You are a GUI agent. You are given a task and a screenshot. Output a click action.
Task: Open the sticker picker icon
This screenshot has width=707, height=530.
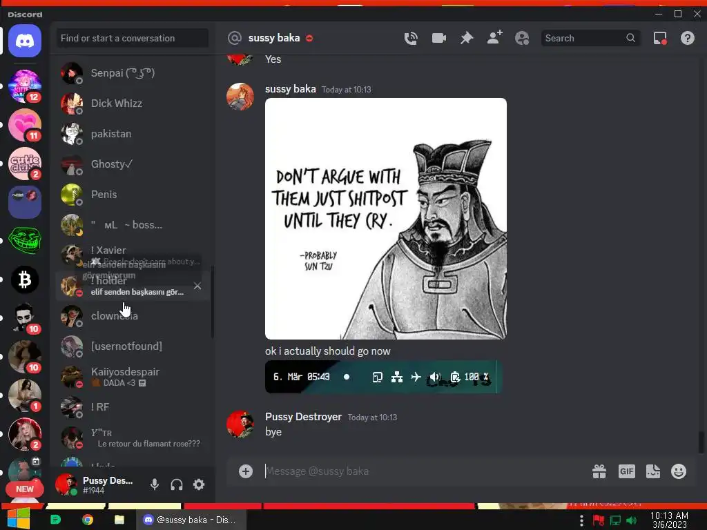653,471
